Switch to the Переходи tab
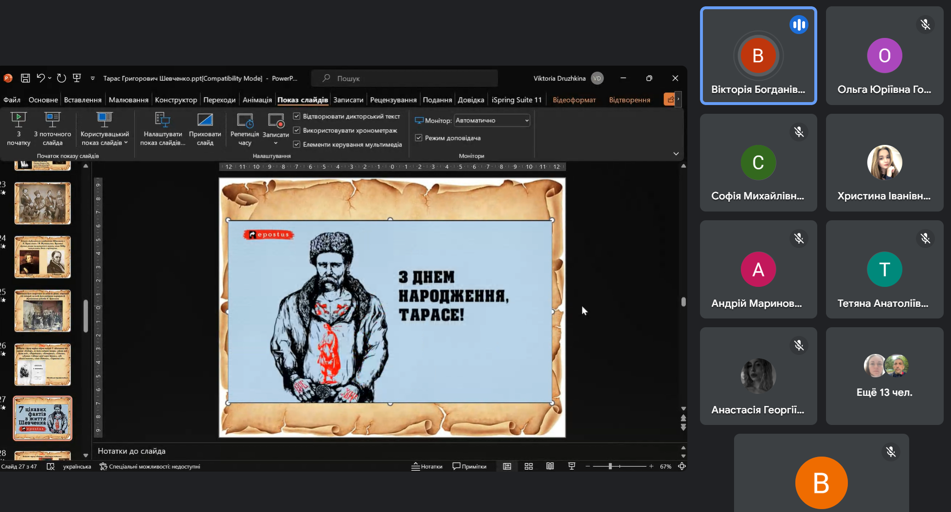This screenshot has width=951, height=512. coord(219,100)
